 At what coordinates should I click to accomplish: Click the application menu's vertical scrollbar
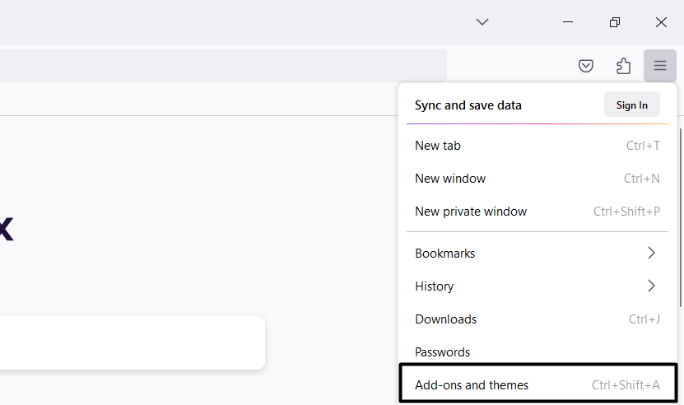click(x=680, y=214)
